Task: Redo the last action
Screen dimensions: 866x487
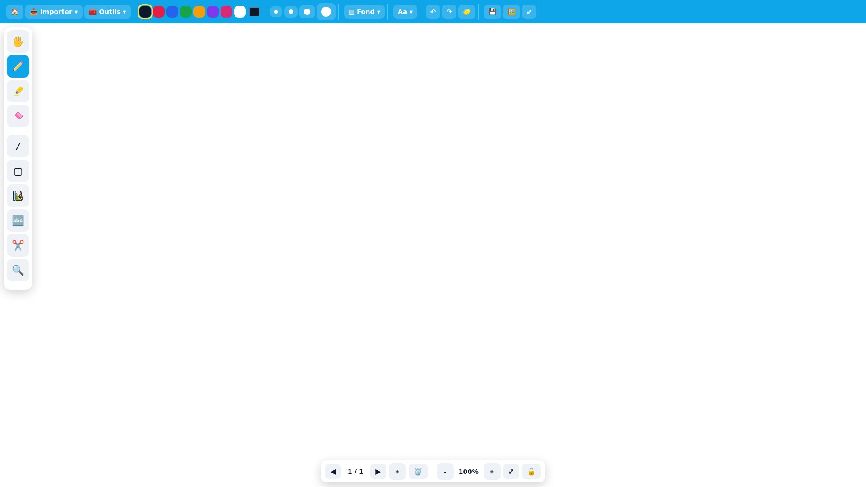Action: point(449,12)
